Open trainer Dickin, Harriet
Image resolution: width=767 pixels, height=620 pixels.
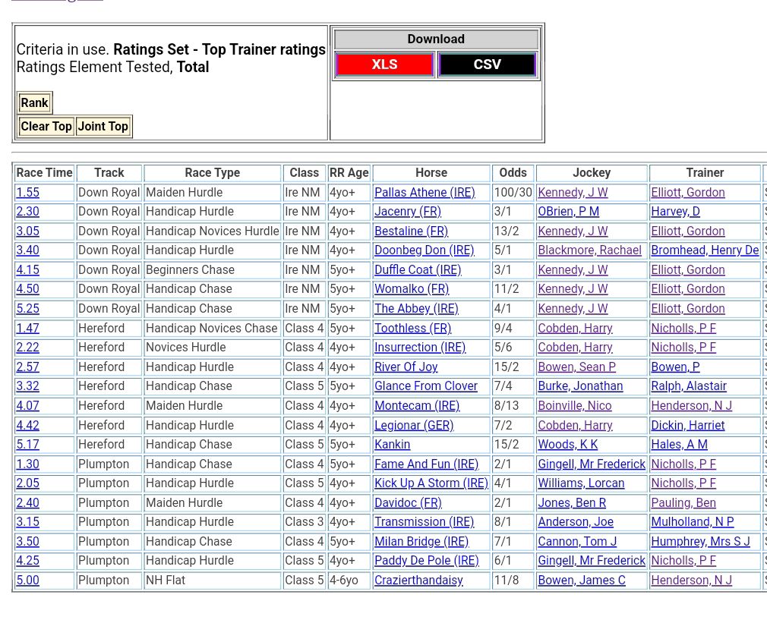coord(687,426)
